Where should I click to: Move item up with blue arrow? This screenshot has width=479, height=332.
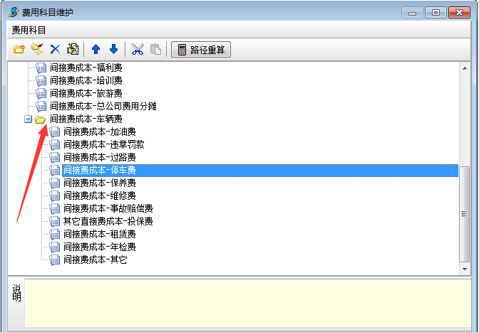(x=96, y=50)
